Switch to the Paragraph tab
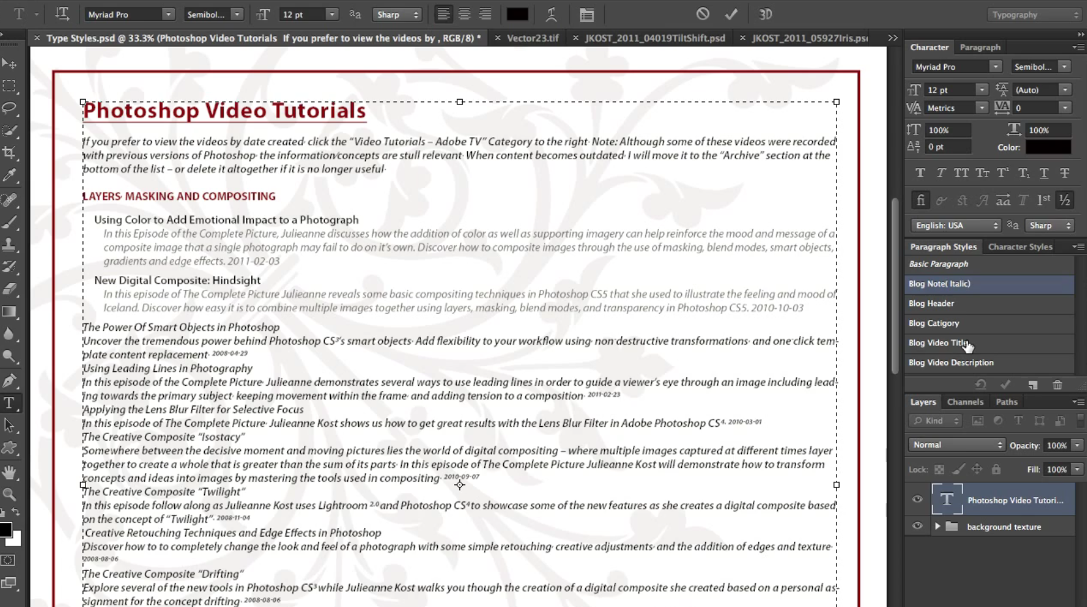 (x=980, y=47)
